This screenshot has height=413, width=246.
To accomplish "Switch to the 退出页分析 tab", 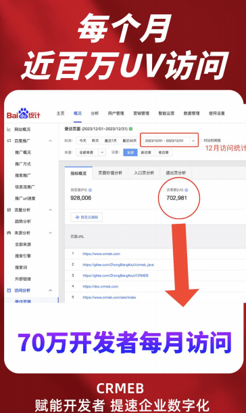I will point(176,173).
